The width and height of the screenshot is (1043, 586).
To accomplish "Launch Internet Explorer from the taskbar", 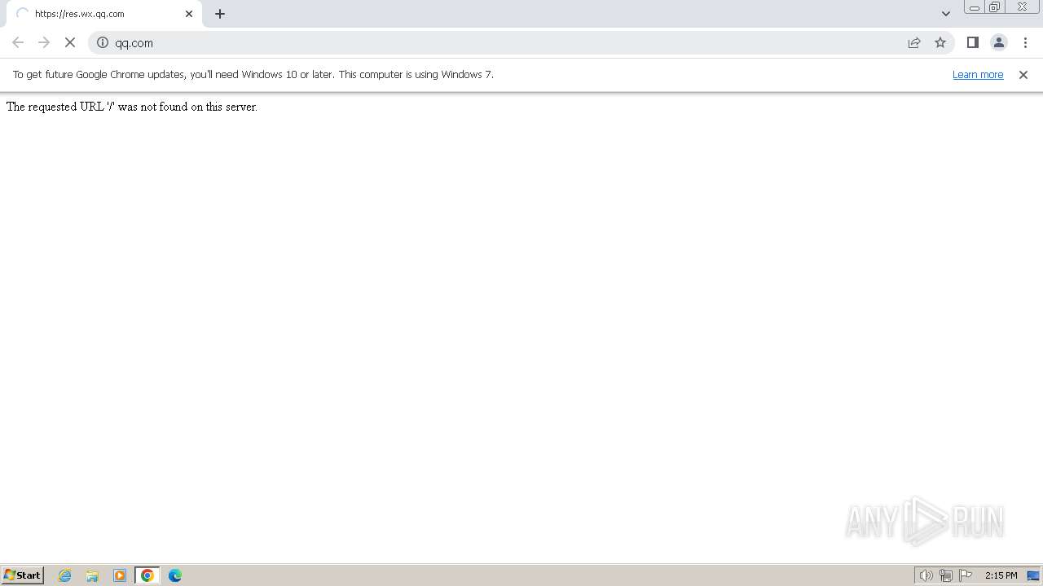I will click(x=65, y=575).
